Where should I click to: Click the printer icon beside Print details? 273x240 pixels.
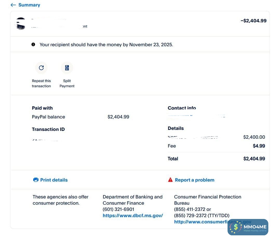36,180
